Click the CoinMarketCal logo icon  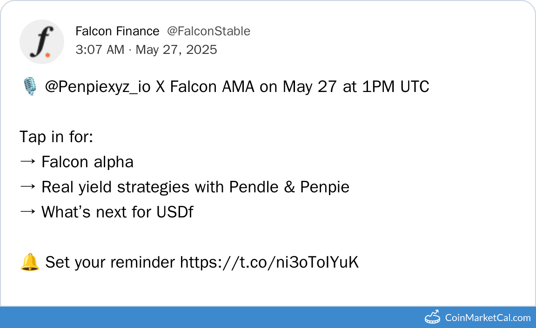[433, 317]
